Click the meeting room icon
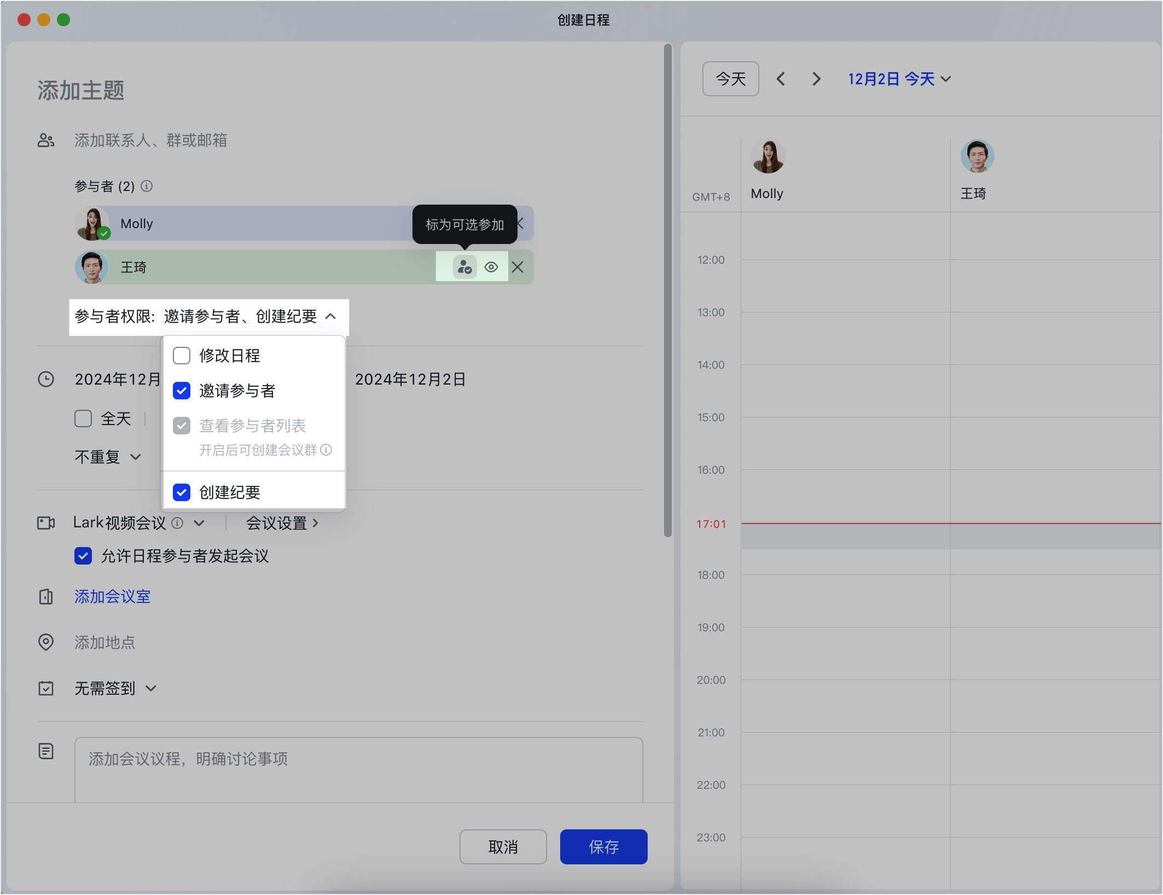Image resolution: width=1163 pixels, height=895 pixels. point(46,596)
